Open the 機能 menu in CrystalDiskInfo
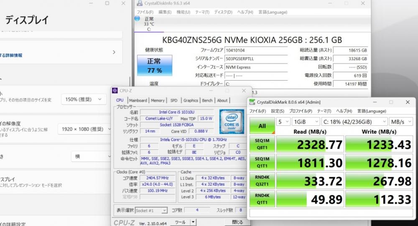Screen dimensions: 418x226 (184, 12)
